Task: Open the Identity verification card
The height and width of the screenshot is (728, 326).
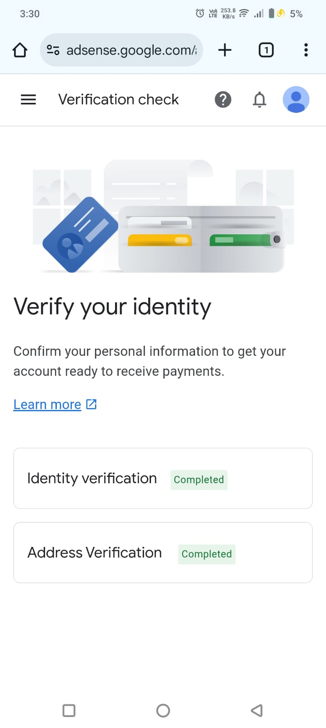Action: pyautogui.click(x=163, y=478)
